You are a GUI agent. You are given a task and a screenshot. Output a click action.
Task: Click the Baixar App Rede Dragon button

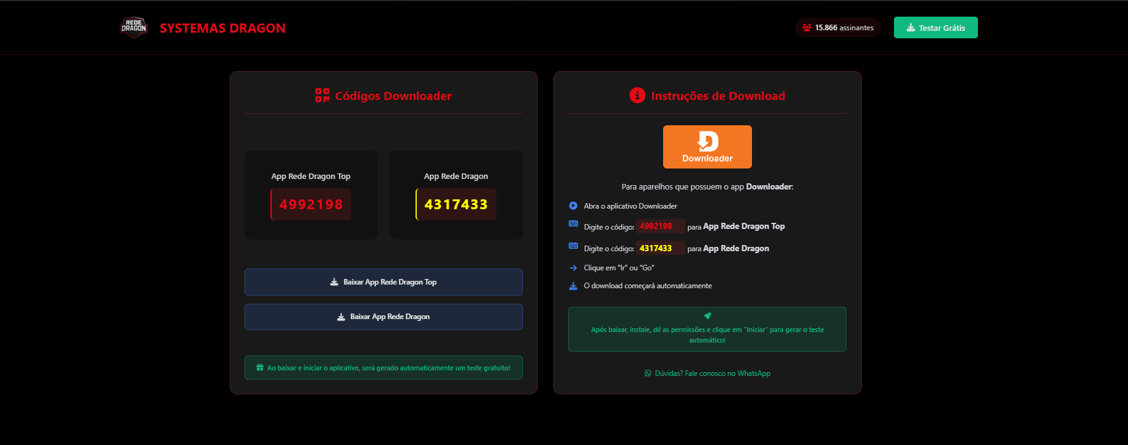tap(383, 317)
